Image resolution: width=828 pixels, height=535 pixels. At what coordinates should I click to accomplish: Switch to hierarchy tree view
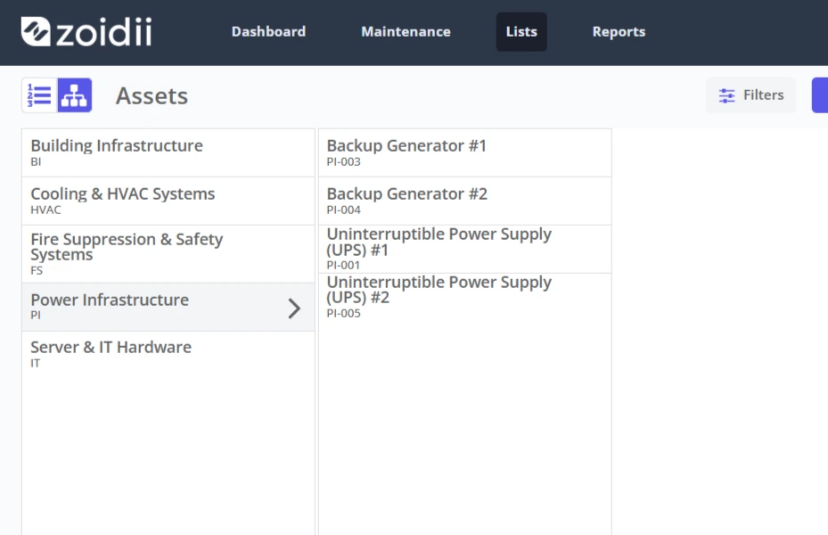[75, 95]
